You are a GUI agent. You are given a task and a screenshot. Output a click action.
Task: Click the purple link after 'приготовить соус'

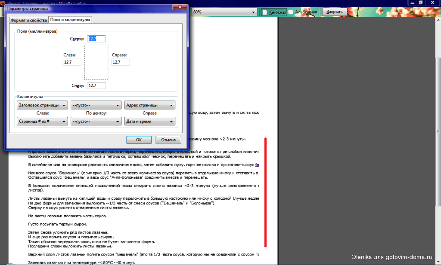[257, 165]
